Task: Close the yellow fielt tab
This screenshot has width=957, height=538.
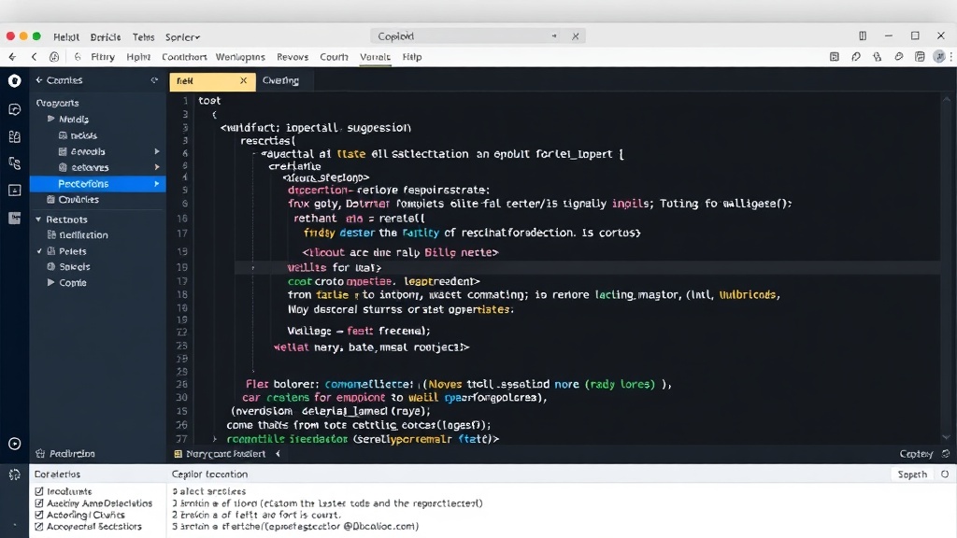Action: 244,80
